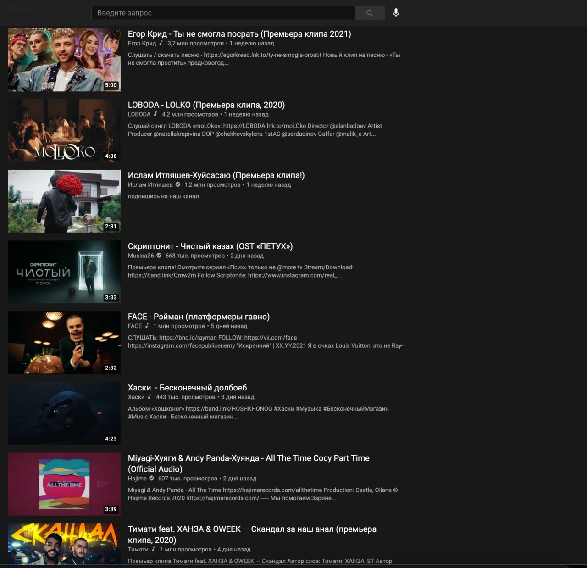Open the Ислам Итляшев video title

(216, 175)
